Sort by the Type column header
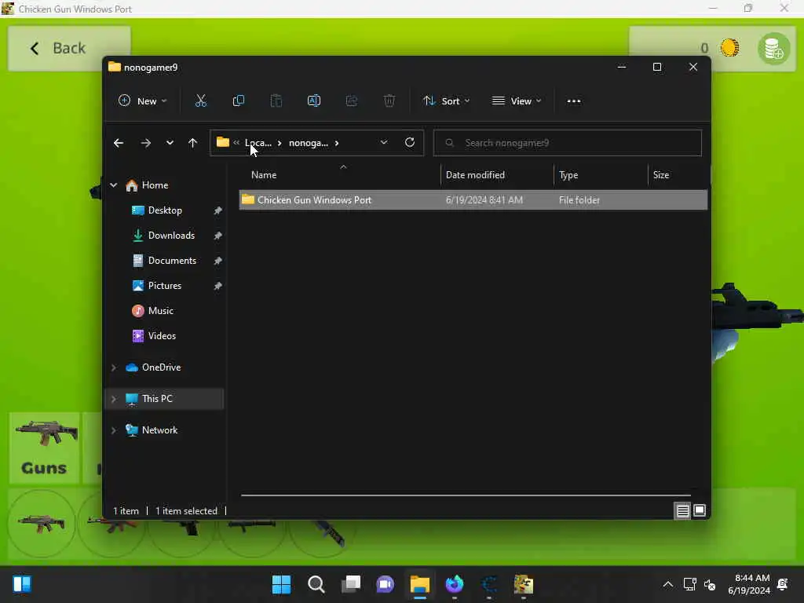The width and height of the screenshot is (804, 603). click(x=568, y=175)
